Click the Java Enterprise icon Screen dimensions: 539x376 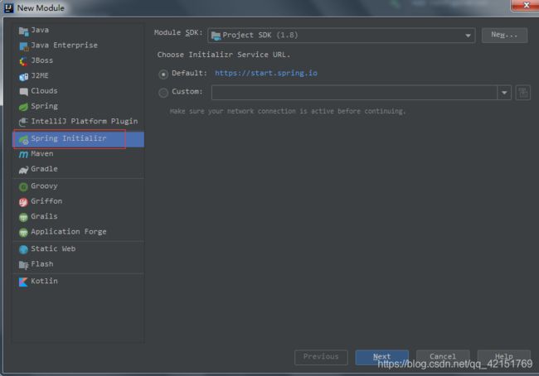coord(23,46)
